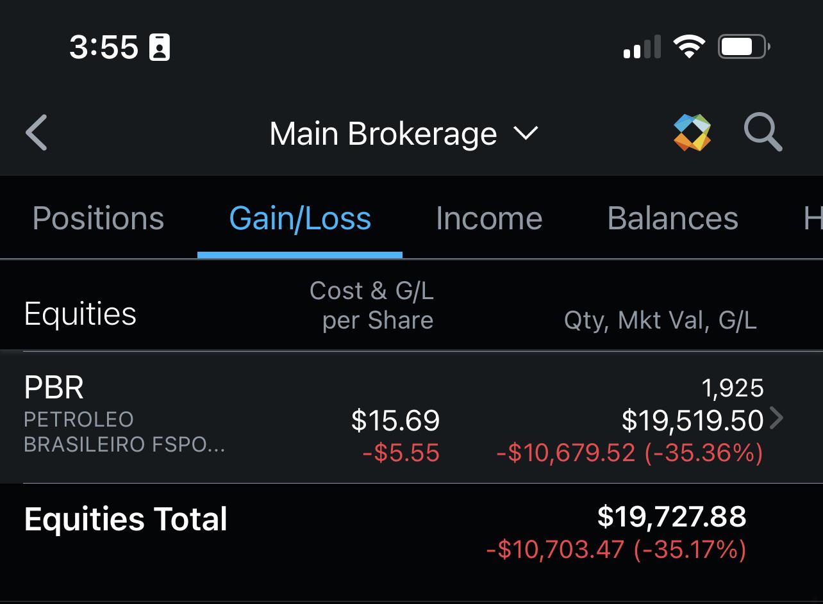
Task: Tap the Equities section header
Action: click(x=80, y=314)
